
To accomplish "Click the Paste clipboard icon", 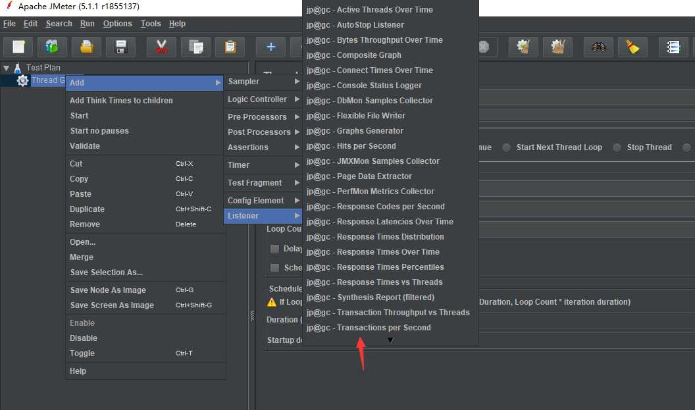I will (230, 47).
